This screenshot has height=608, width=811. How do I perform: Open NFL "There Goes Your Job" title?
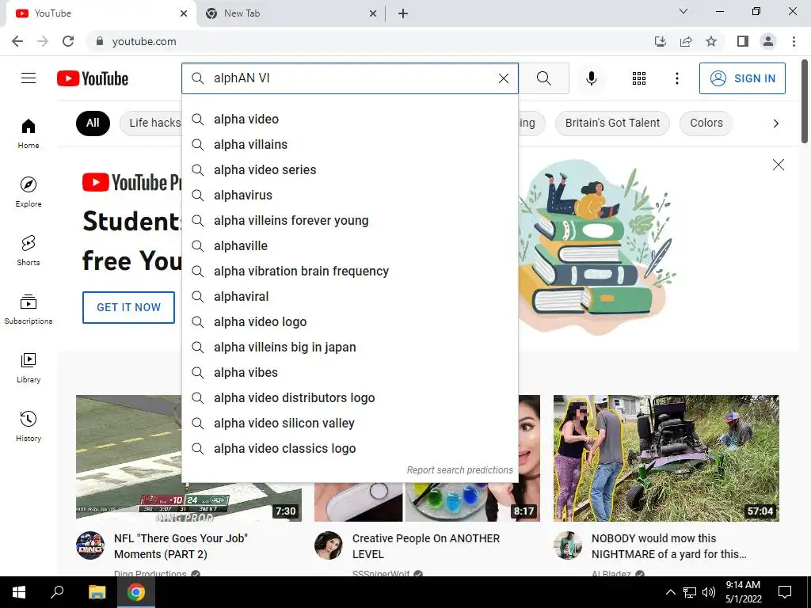181,546
